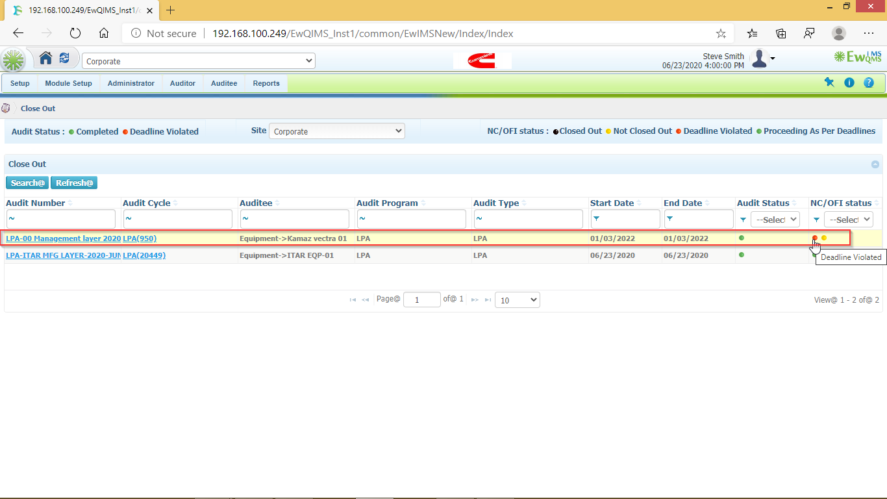Click the Audit Type filter input
Image resolution: width=887 pixels, height=499 pixels.
coord(529,219)
